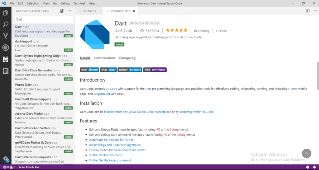Click the extension page vertical scrollbar
319x170 pixels.
(318, 76)
